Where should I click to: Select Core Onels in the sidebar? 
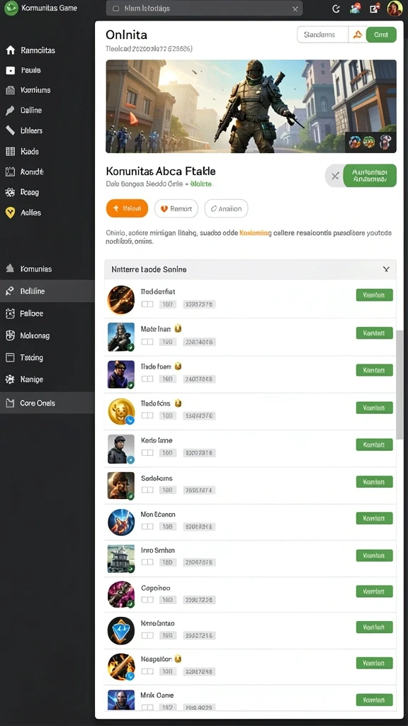point(47,403)
